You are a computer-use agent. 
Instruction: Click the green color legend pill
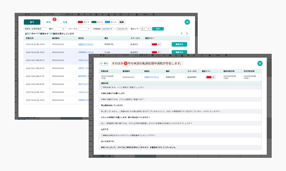pyautogui.click(x=94, y=22)
